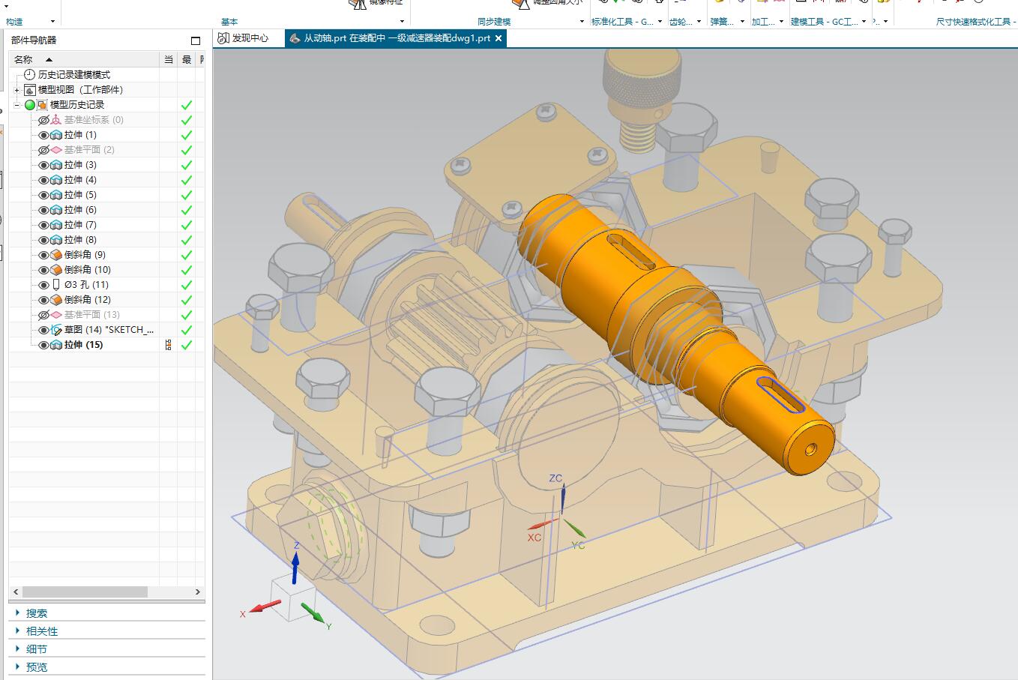Hide the 拉伸 (5) feature via eye icon
This screenshot has width=1018, height=680.
point(43,195)
